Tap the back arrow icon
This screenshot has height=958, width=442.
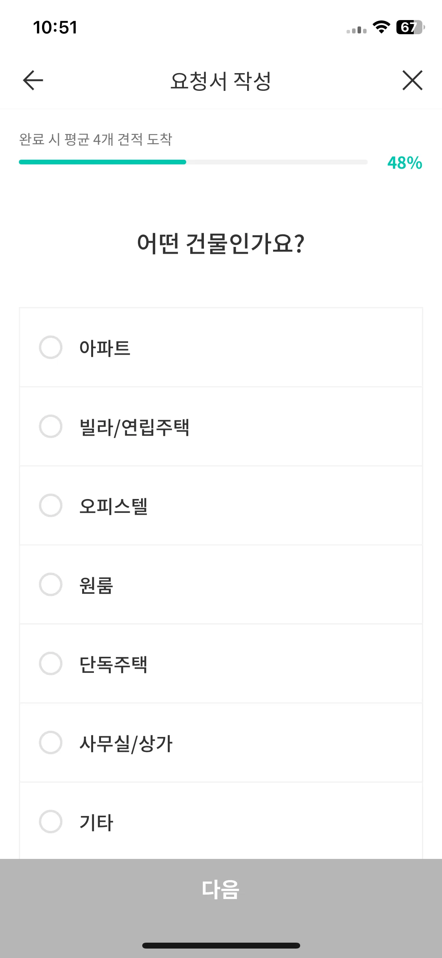(33, 80)
